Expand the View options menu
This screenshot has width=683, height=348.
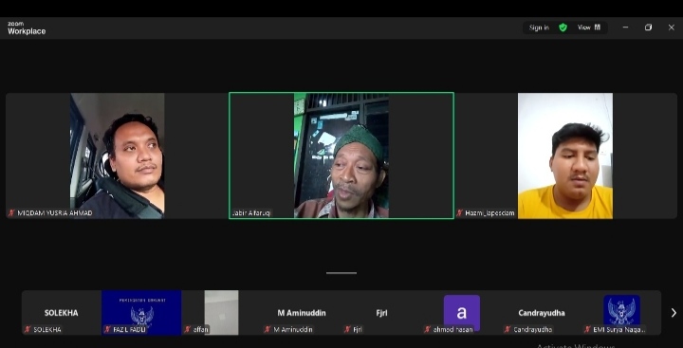[x=589, y=27]
